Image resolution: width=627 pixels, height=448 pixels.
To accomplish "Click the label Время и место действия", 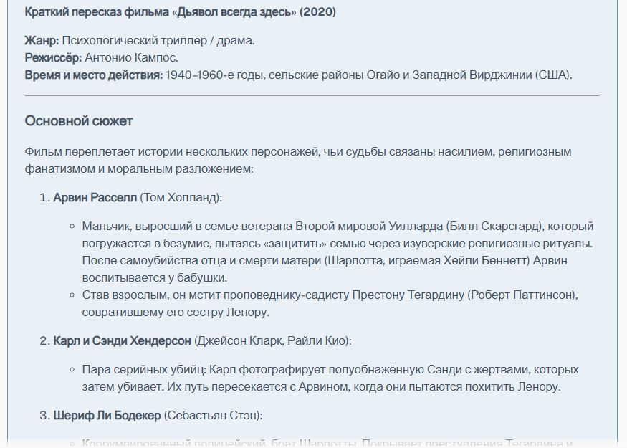I will tap(94, 75).
